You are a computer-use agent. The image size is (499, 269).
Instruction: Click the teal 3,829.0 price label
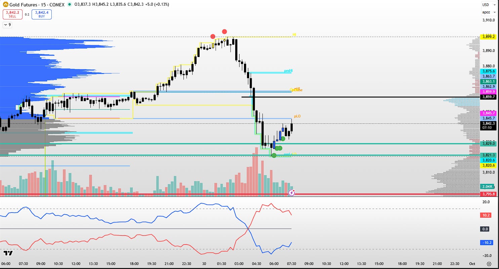click(x=489, y=144)
